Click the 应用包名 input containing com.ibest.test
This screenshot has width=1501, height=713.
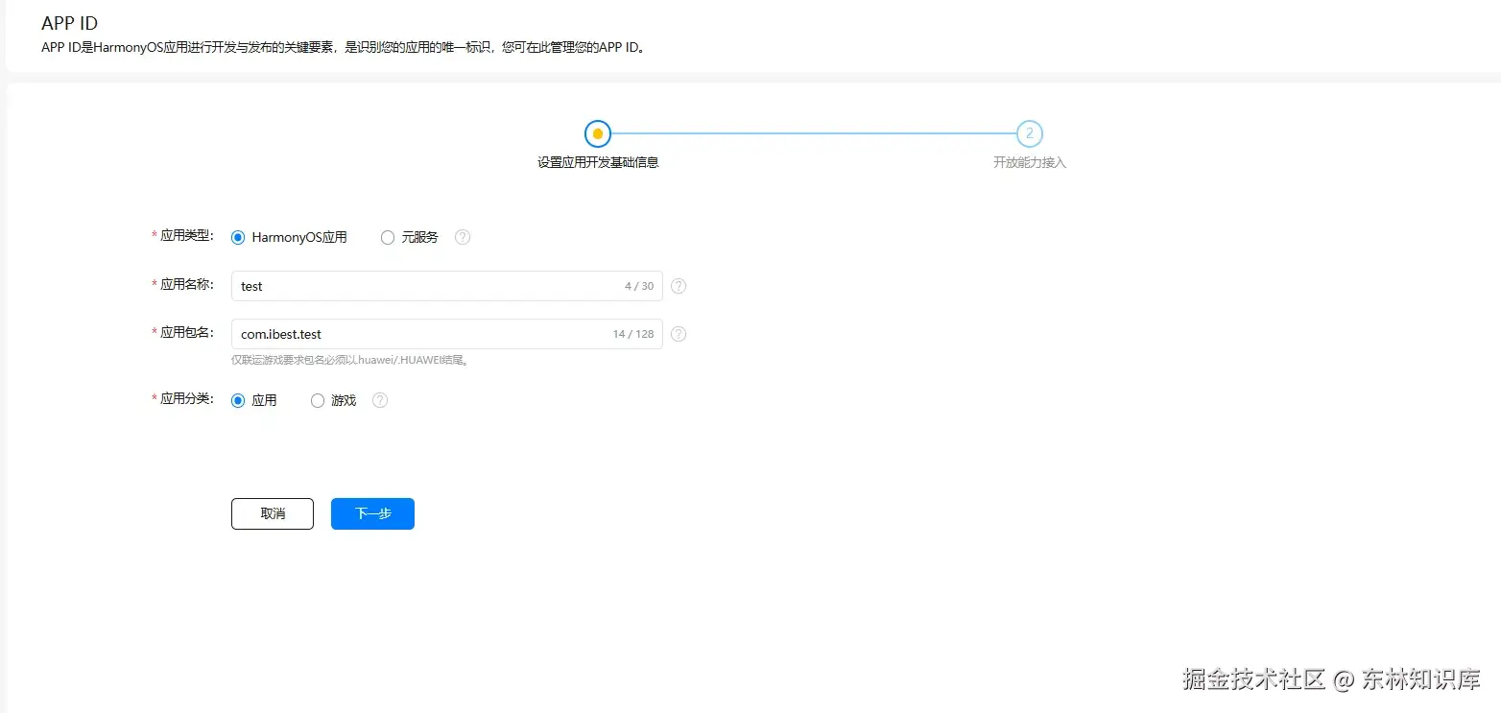click(446, 334)
